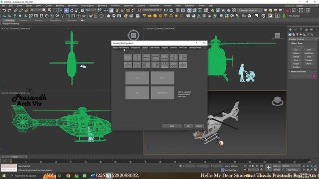Open the Selected key filter dropdown
Viewport: 319px width, 179px height.
pos(291,166)
